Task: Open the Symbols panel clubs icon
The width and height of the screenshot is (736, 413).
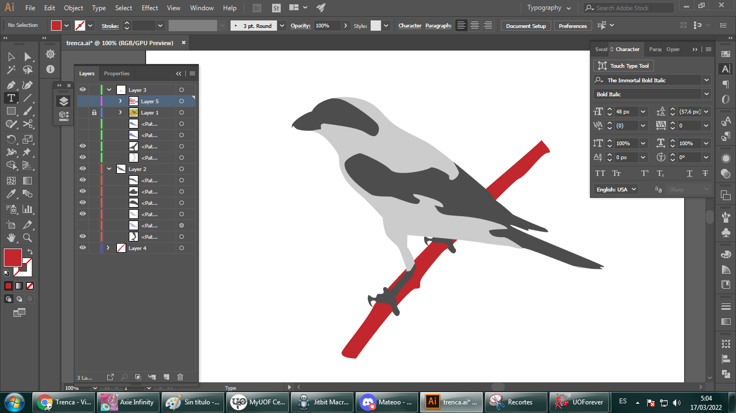Action: pyautogui.click(x=726, y=233)
